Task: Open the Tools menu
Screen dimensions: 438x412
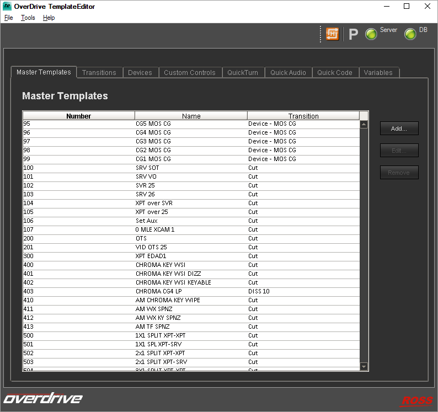Action: pos(28,18)
